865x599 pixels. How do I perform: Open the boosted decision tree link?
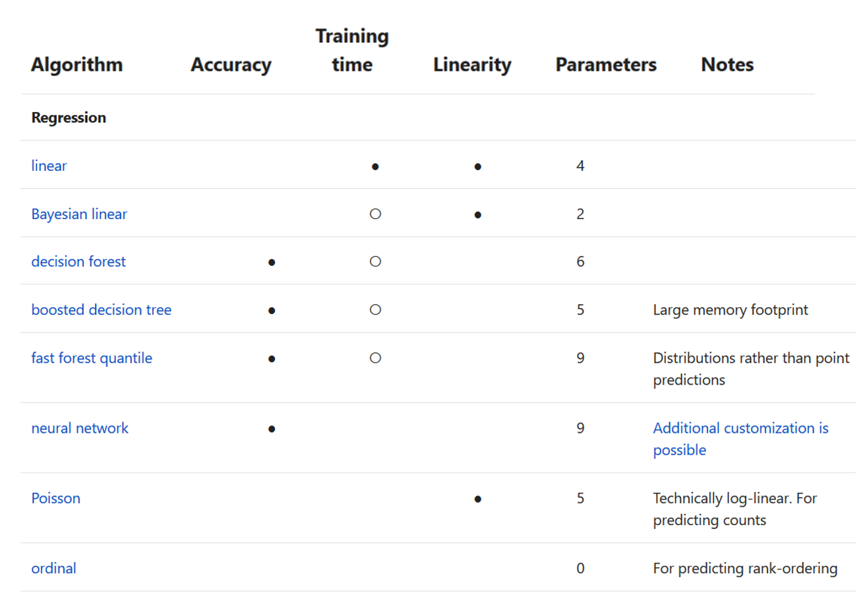coord(102,309)
